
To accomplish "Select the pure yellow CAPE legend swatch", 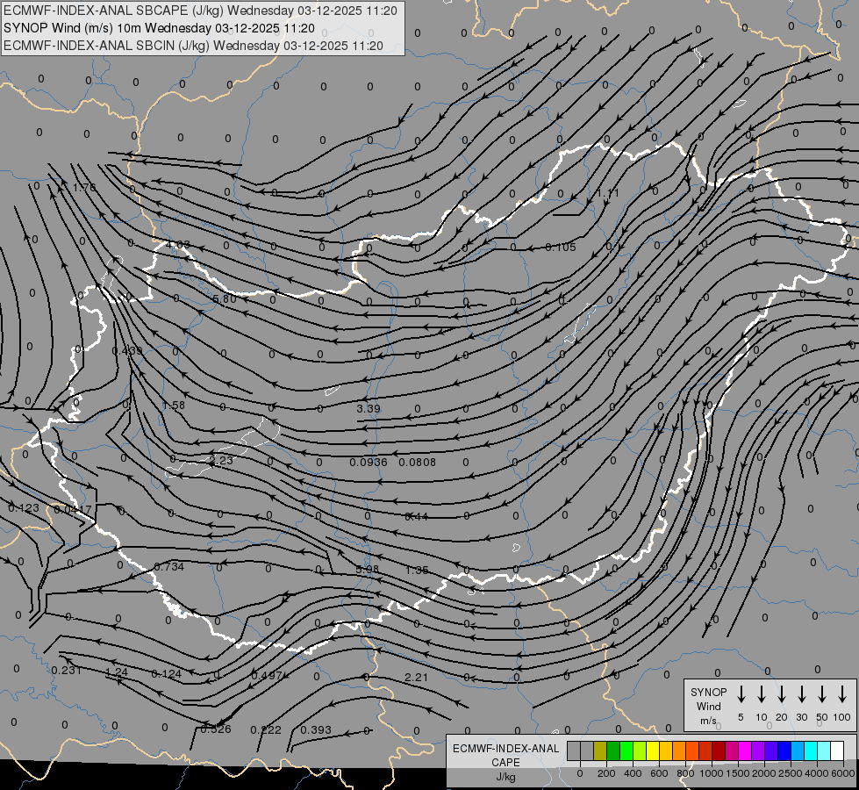I will click(653, 750).
